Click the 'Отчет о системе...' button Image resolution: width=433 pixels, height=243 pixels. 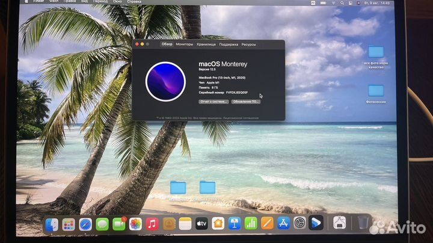point(213,102)
